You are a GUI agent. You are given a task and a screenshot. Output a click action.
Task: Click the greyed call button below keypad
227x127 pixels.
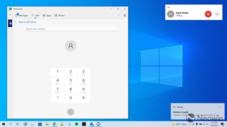(x=70, y=112)
